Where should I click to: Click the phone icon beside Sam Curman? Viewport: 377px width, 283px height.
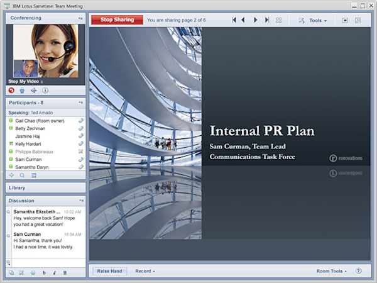tap(81, 159)
